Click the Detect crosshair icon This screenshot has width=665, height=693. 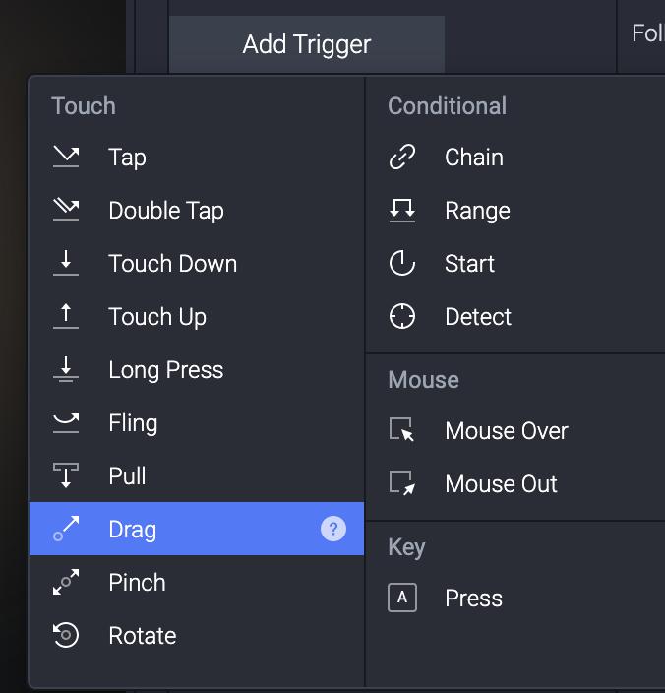[x=402, y=317]
